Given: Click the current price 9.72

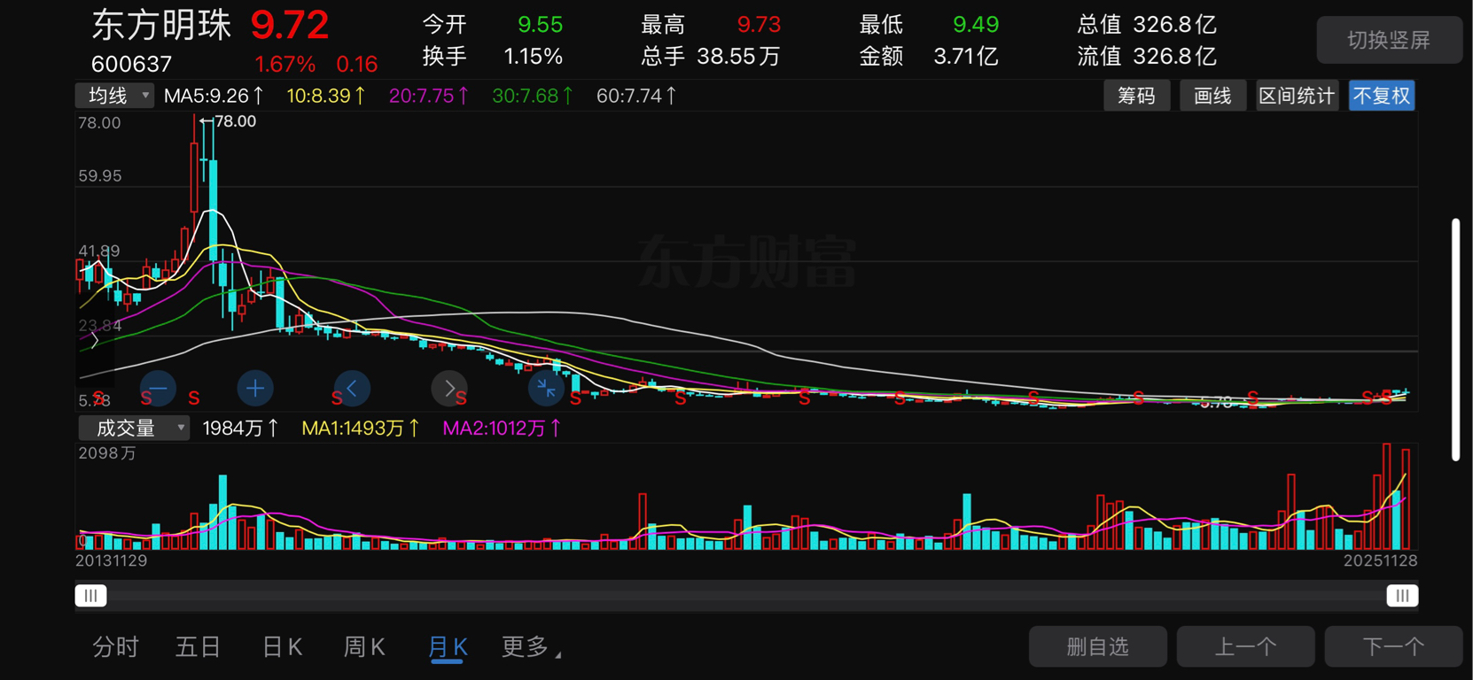Looking at the screenshot, I should pos(290,26).
